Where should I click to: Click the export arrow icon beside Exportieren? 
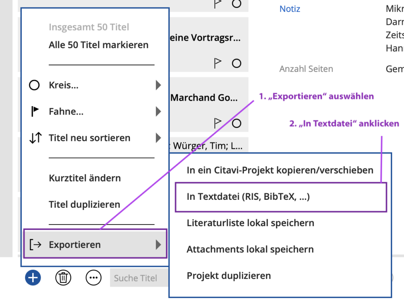coord(35,244)
